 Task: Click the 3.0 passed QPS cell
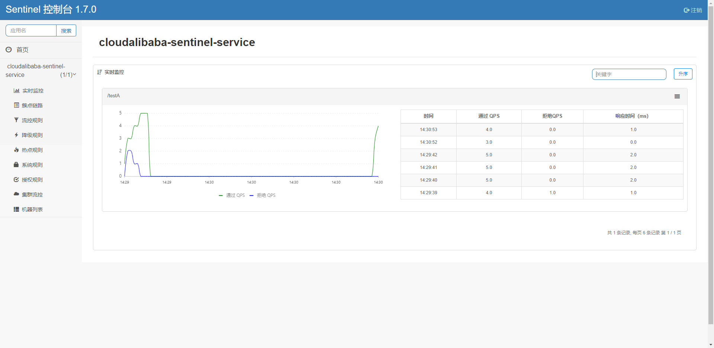click(x=489, y=142)
